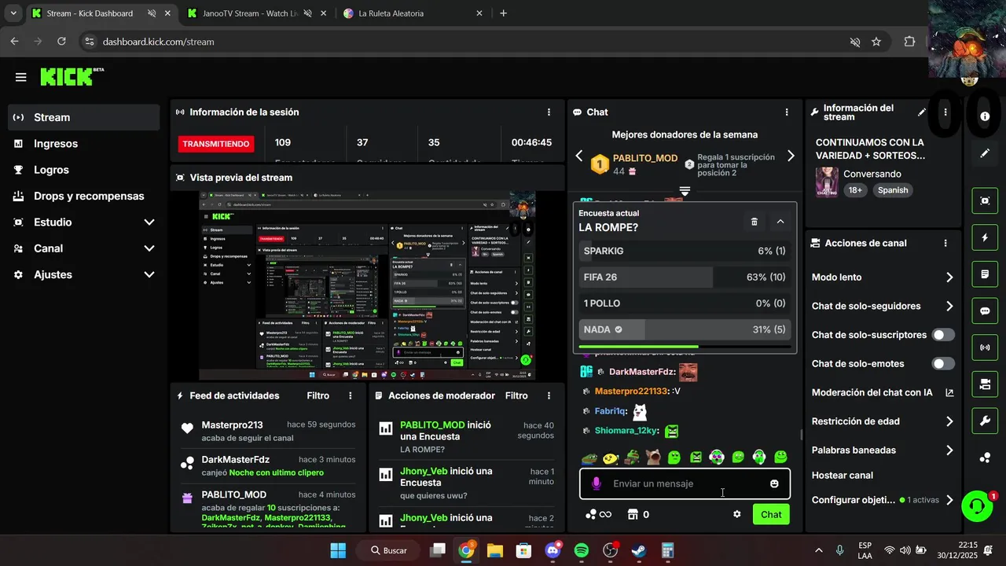Open the Feed de actividades three-dot menu
Image resolution: width=1006 pixels, height=566 pixels.
tap(351, 395)
